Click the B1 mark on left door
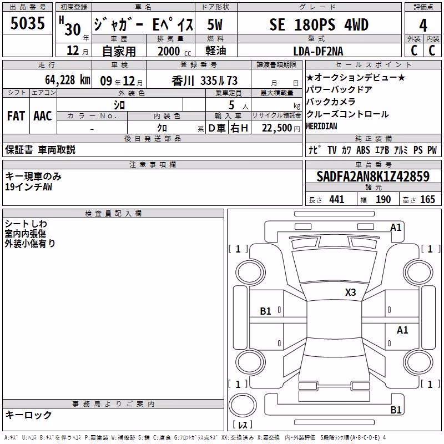 [x=265, y=311]
